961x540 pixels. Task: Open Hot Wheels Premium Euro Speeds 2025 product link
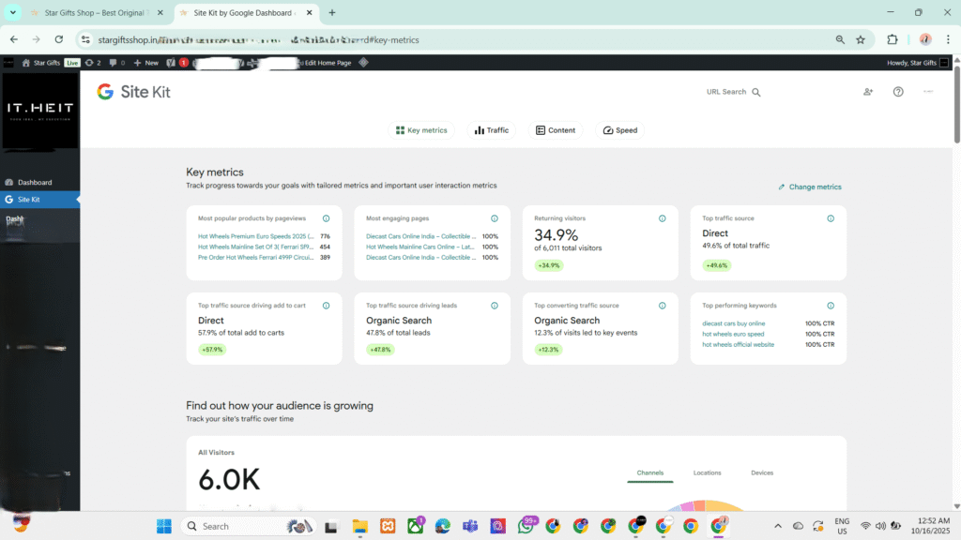tap(255, 236)
